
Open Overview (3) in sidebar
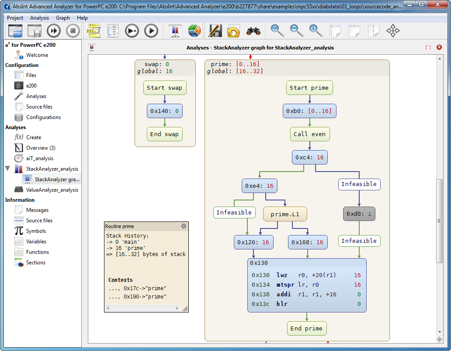click(41, 148)
